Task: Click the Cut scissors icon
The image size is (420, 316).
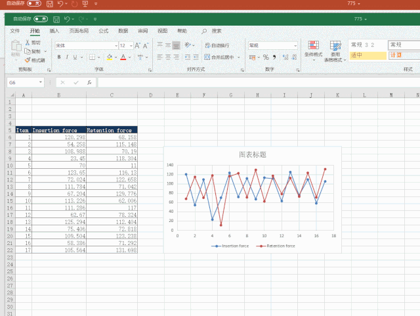Action: click(28, 43)
